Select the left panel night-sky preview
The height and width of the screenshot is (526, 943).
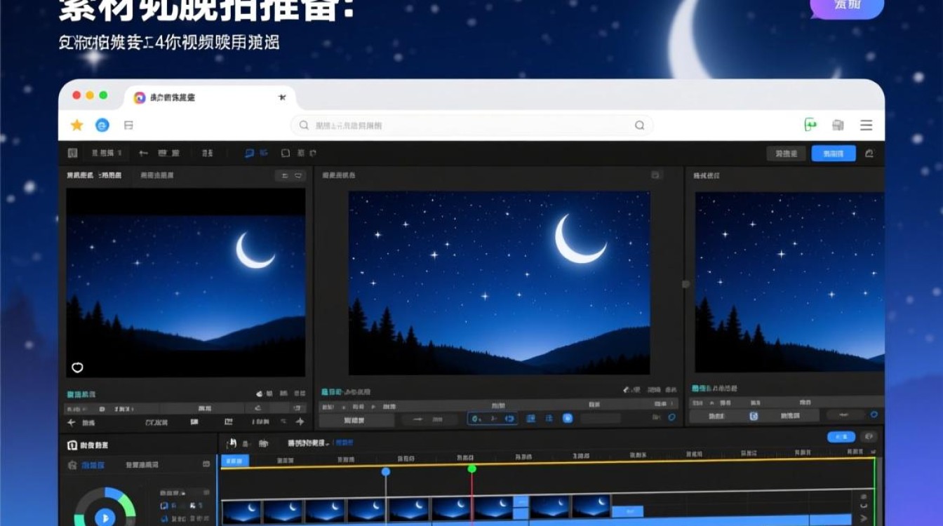[x=185, y=283]
